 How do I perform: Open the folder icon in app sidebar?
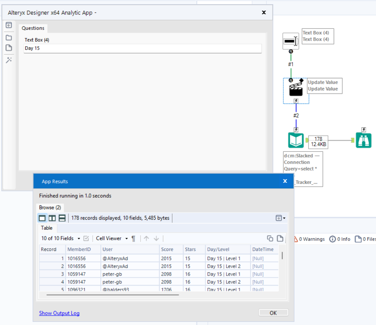[x=9, y=38]
